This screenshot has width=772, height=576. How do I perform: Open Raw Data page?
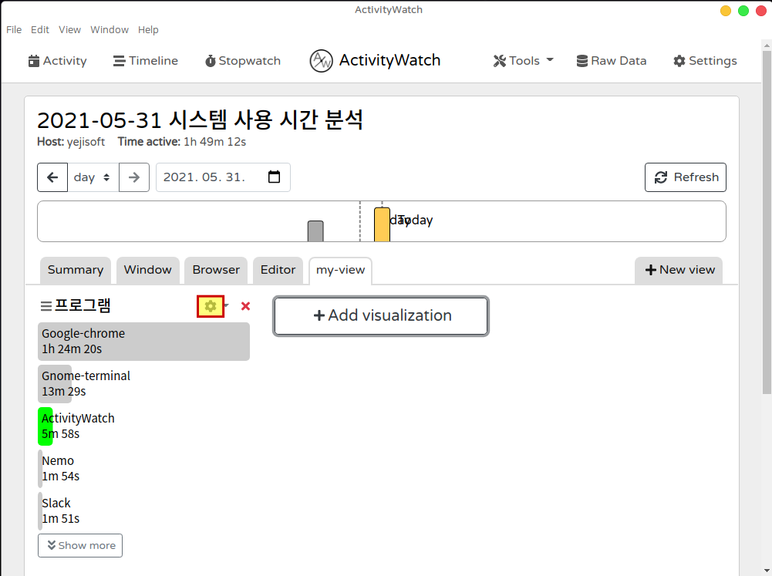click(x=611, y=61)
